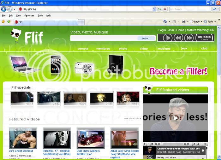Click the Refresh page icon
The width and height of the screenshot is (221, 160).
tap(159, 9)
